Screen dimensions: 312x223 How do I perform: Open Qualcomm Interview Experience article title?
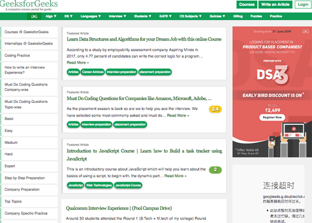(x=119, y=208)
